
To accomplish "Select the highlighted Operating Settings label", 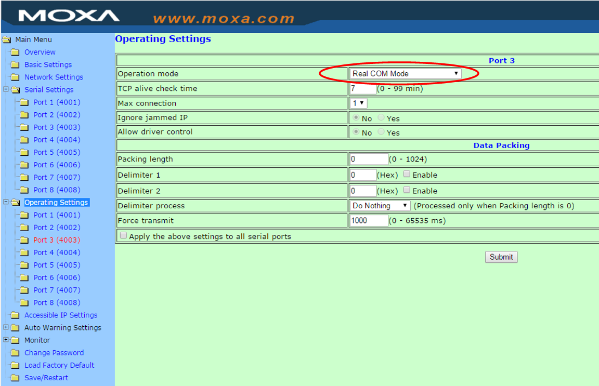I will (57, 203).
